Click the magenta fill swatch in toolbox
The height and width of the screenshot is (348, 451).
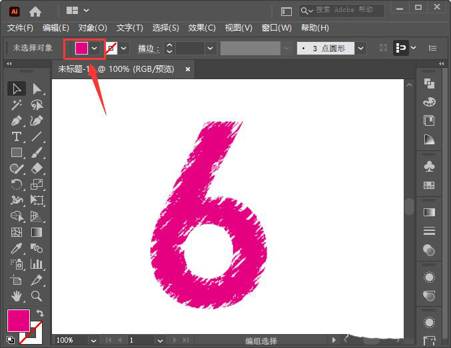pyautogui.click(x=19, y=321)
